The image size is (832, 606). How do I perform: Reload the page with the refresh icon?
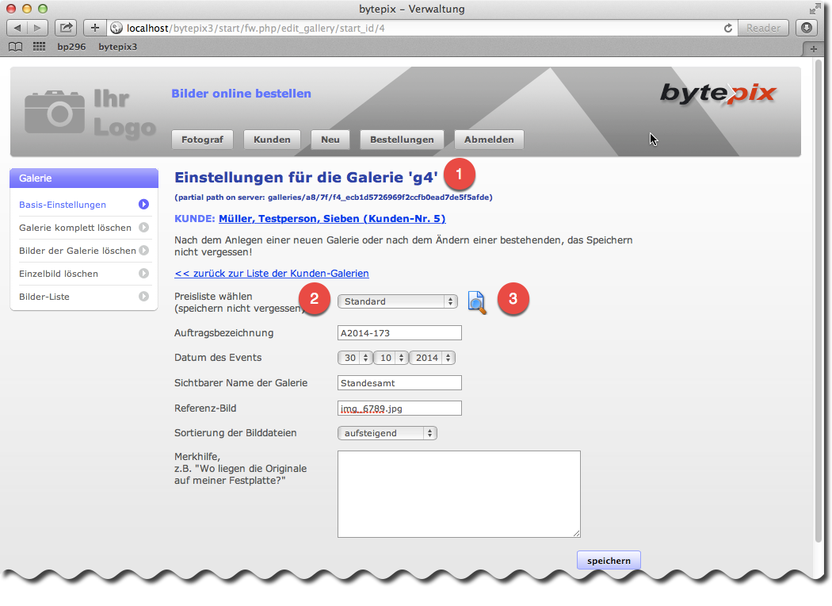coord(728,28)
